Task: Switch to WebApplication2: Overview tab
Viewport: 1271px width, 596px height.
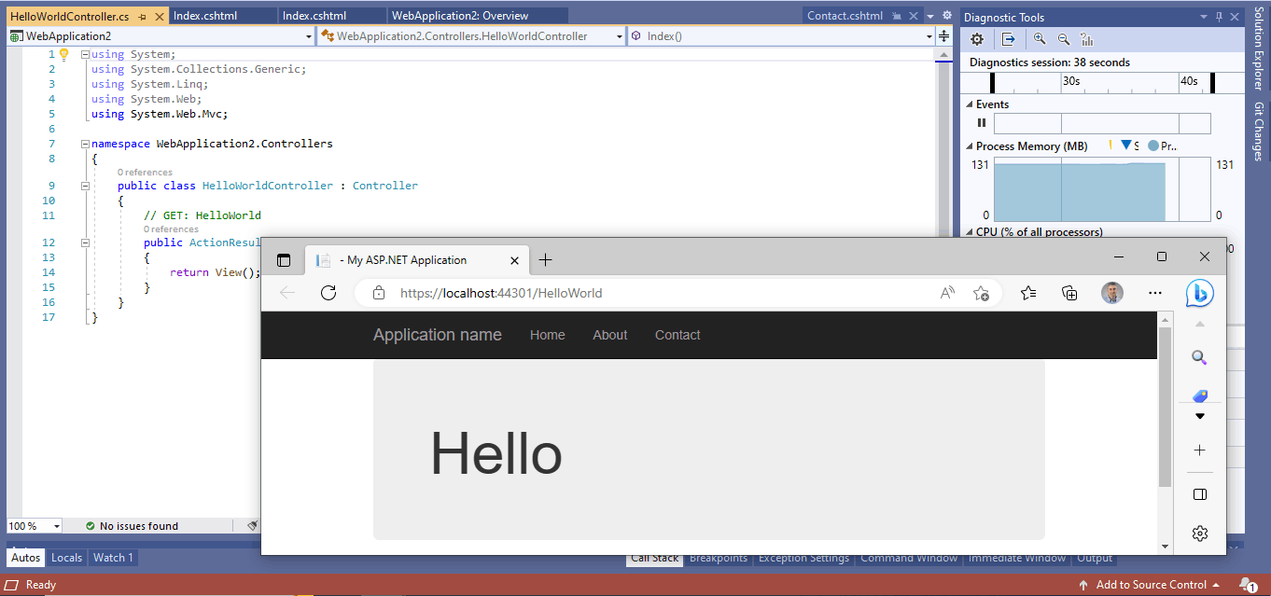Action: click(480, 16)
